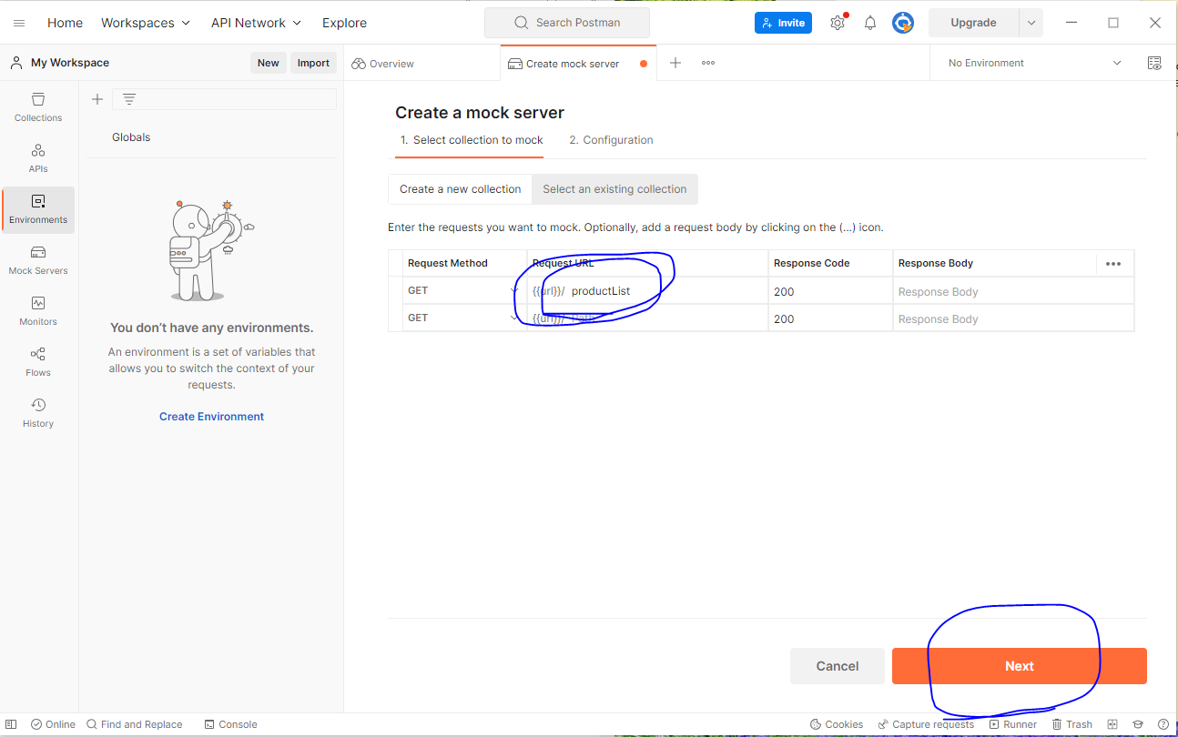This screenshot has height=737, width=1178.
Task: Open the help question mark icon
Action: [1163, 724]
